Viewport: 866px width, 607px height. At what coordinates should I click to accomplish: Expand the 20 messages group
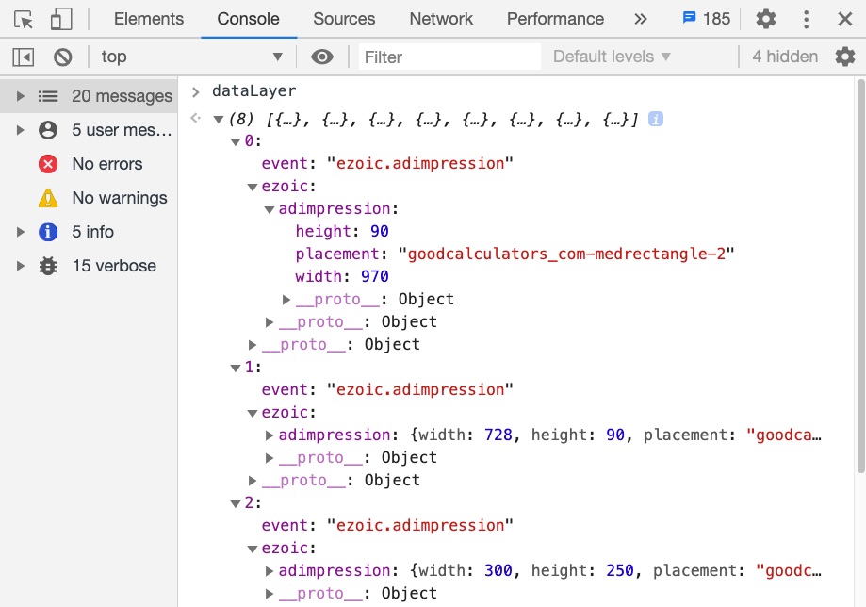[x=20, y=96]
